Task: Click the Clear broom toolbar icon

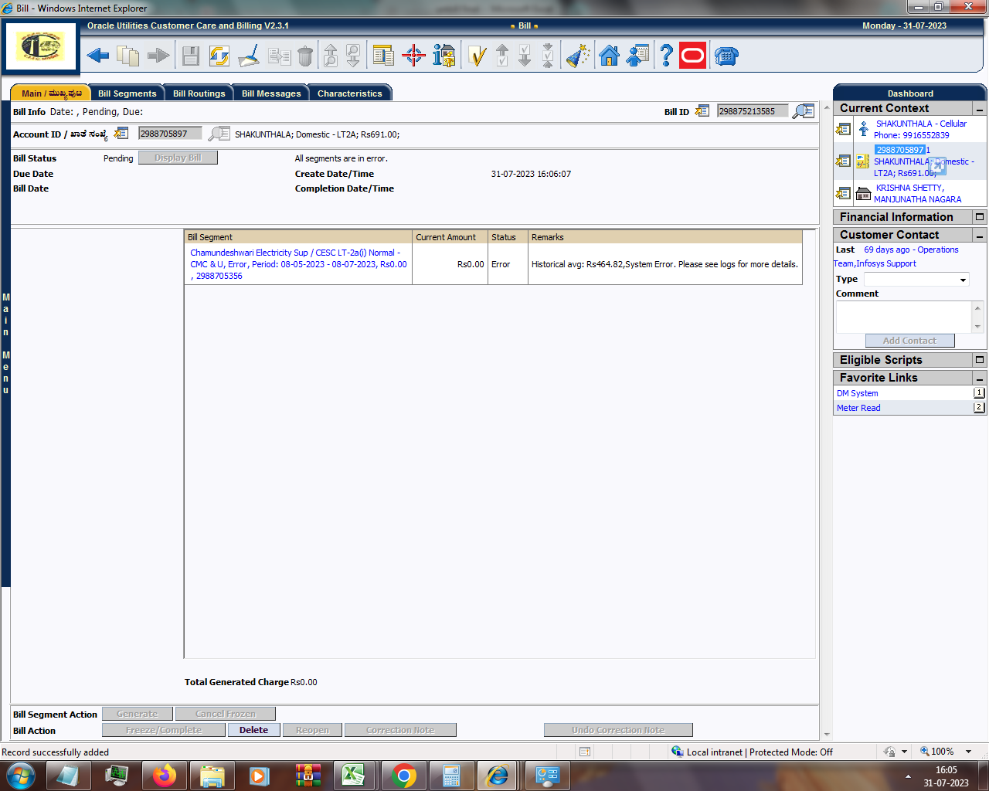Action: pos(249,56)
